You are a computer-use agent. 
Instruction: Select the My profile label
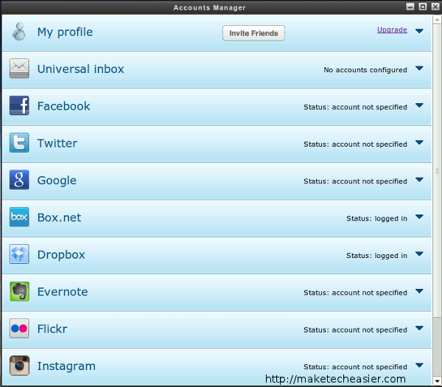point(65,32)
